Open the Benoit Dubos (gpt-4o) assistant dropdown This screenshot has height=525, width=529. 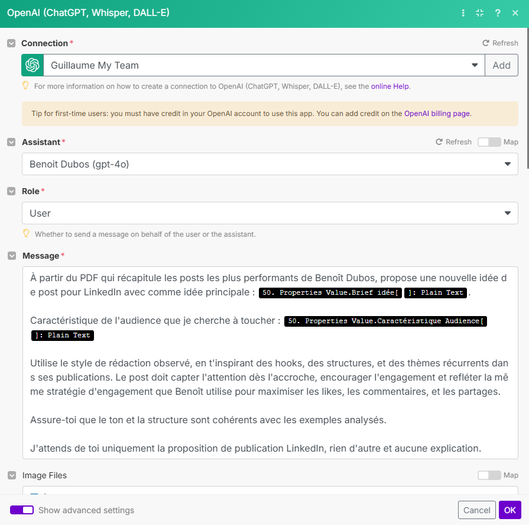(x=270, y=164)
